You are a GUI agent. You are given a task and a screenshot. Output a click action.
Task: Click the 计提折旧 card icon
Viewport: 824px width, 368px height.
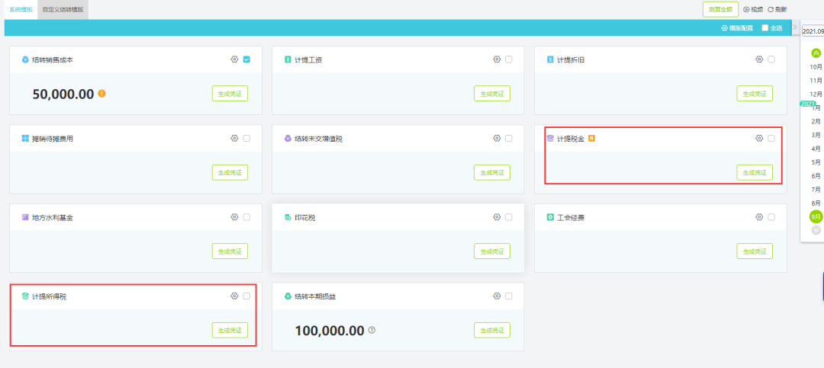(x=550, y=60)
